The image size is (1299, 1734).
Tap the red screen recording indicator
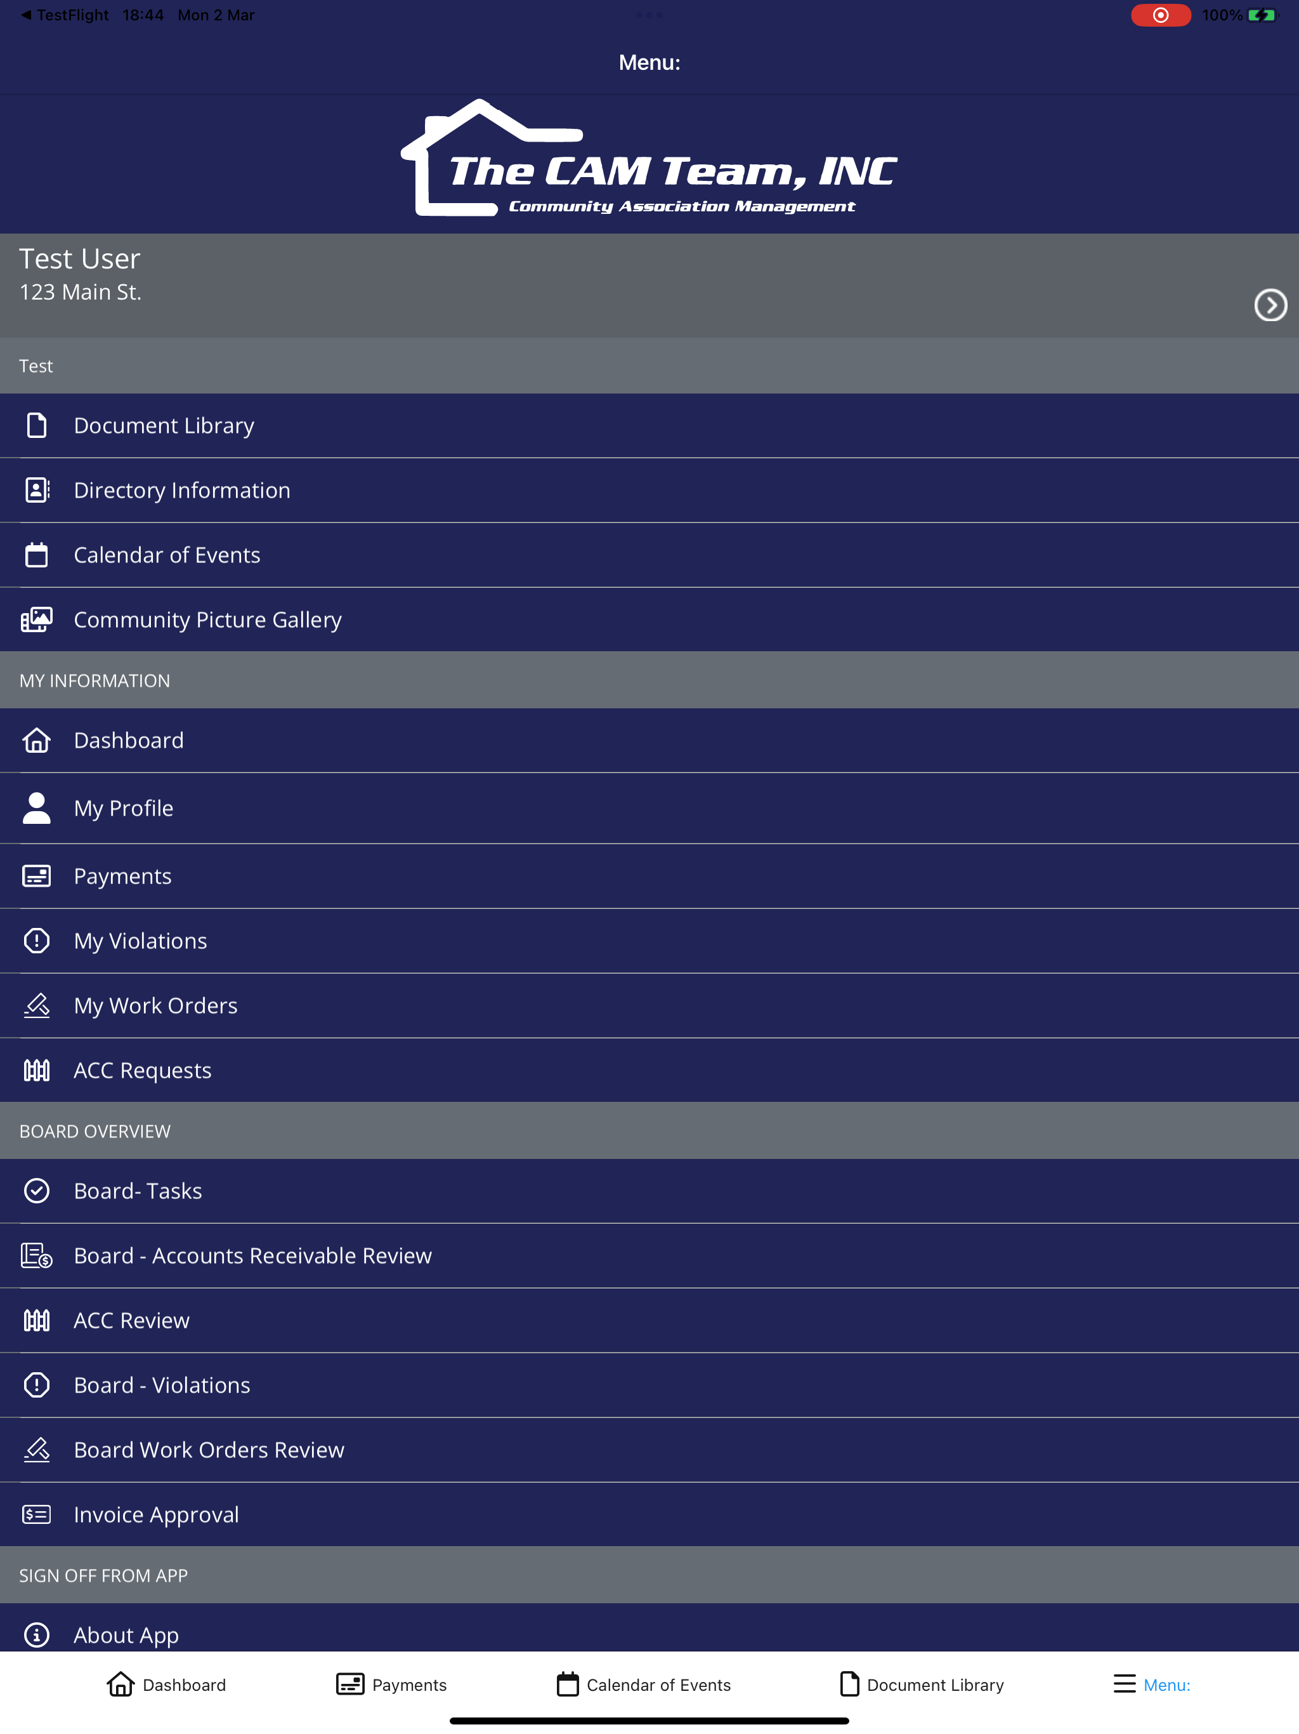pos(1160,15)
